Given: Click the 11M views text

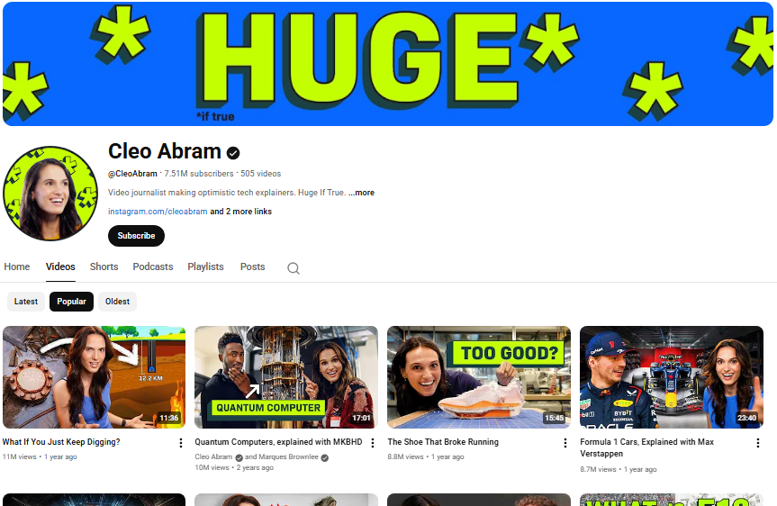Looking at the screenshot, I should click(19, 457).
